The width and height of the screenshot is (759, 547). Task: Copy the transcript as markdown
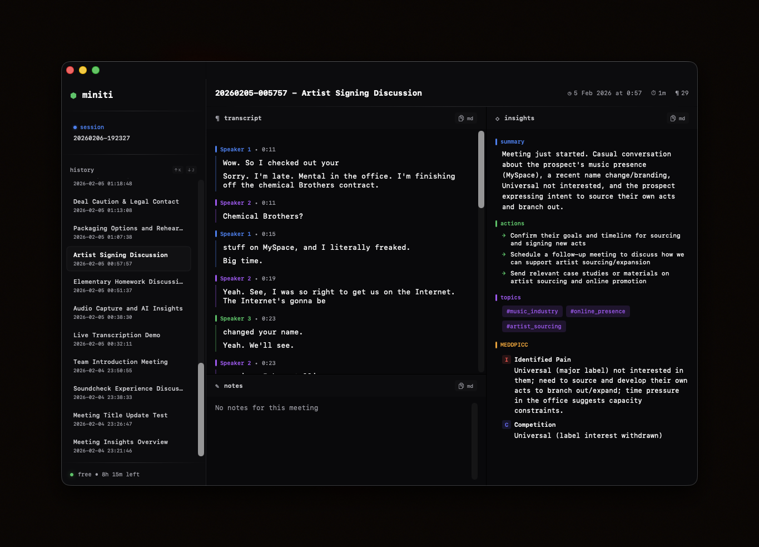(466, 118)
